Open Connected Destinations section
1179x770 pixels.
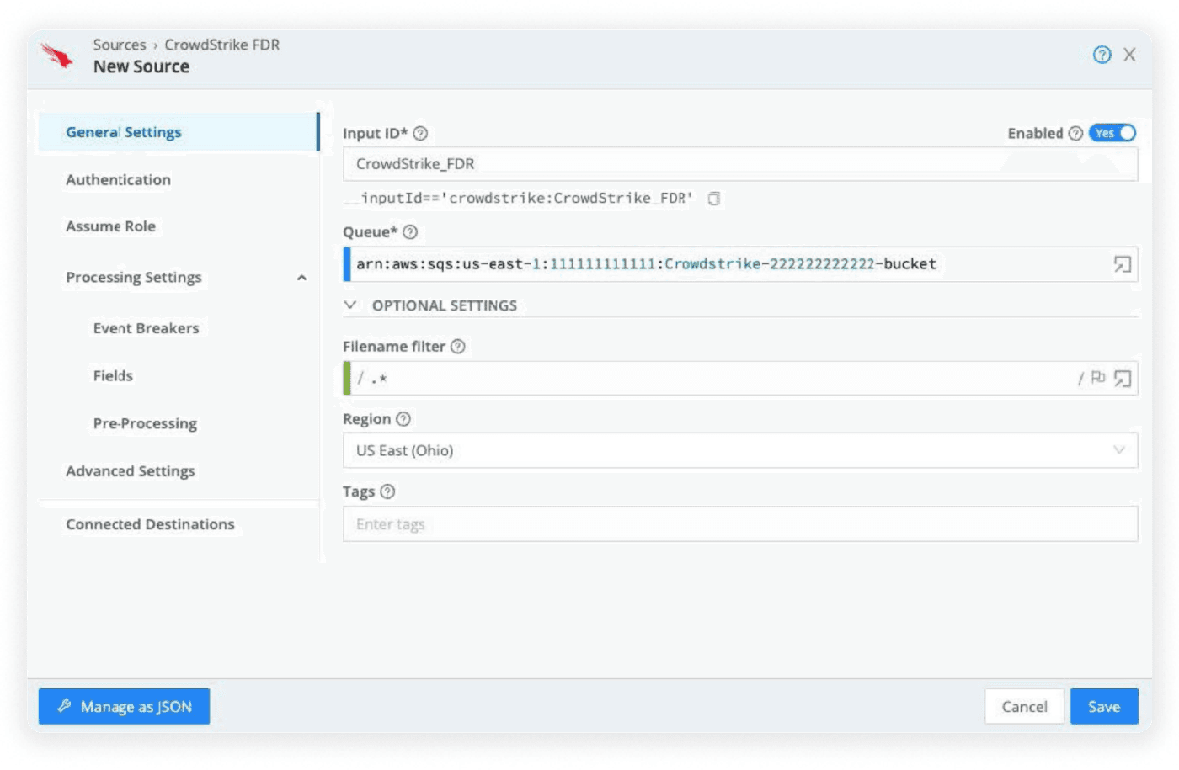pyautogui.click(x=151, y=524)
